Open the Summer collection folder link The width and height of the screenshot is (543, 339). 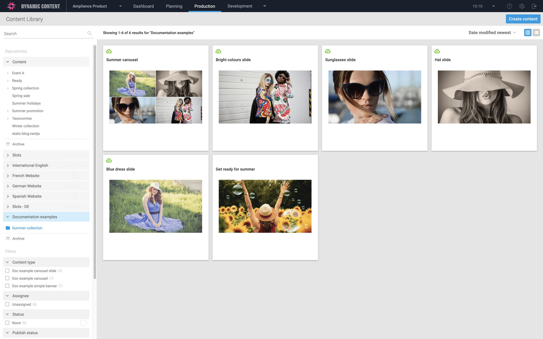(27, 228)
